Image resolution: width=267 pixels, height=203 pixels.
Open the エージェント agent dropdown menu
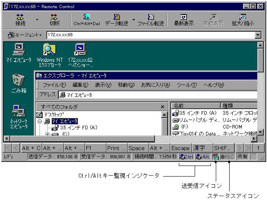point(25,35)
